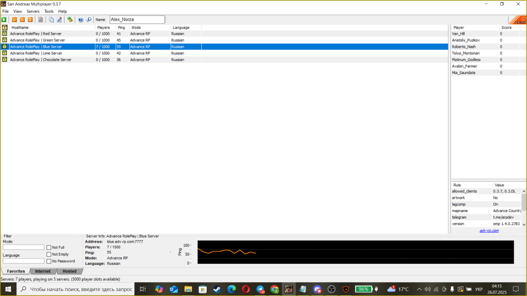
Task: Open Opera browser from the taskbar
Action: click(x=246, y=289)
